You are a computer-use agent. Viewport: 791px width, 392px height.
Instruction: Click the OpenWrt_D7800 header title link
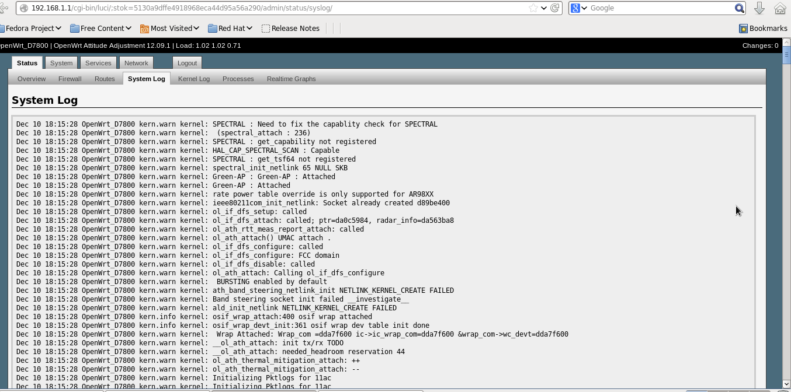coord(24,45)
